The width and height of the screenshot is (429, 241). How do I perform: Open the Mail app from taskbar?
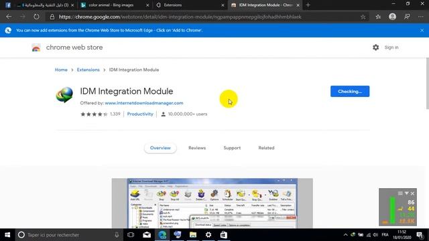coord(147,235)
